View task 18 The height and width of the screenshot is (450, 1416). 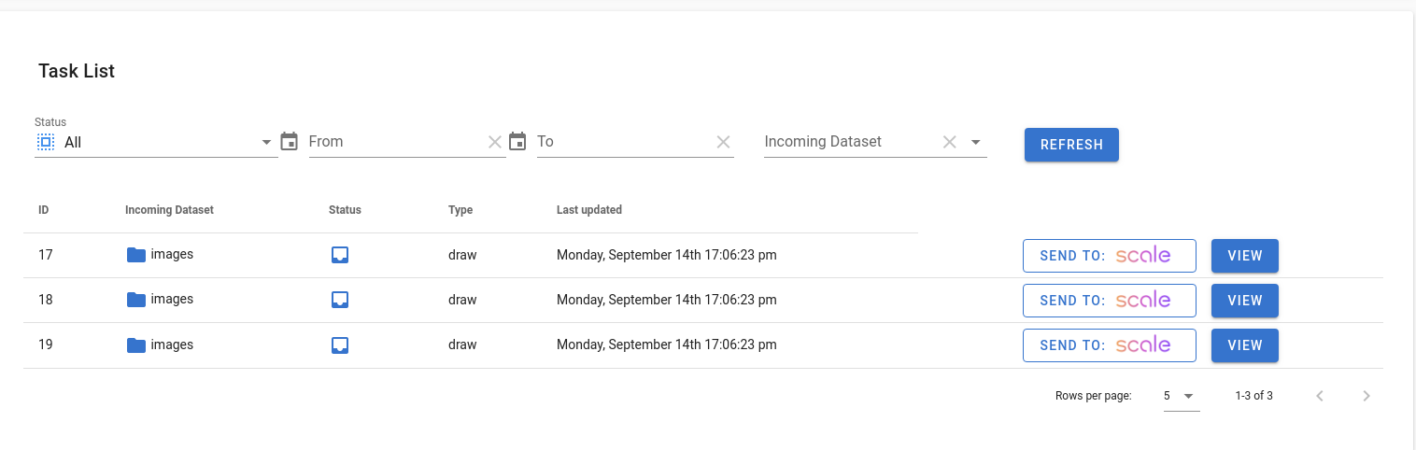tap(1245, 301)
